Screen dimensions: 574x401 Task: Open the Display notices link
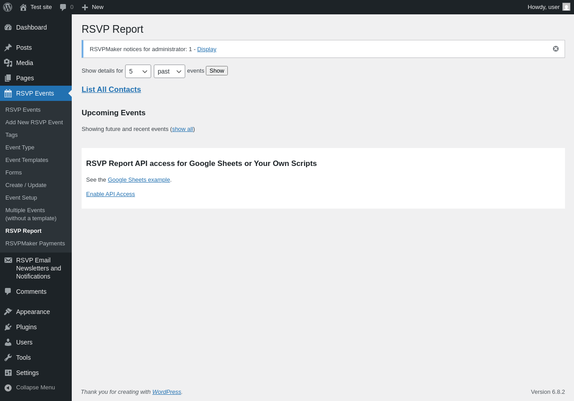(207, 49)
